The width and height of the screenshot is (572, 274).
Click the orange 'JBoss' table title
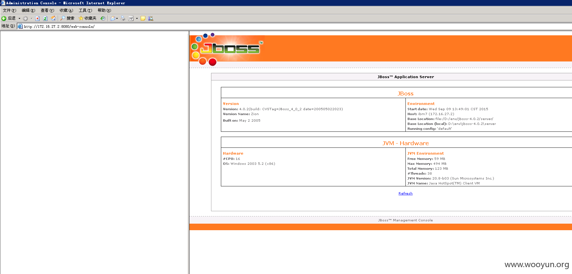click(405, 94)
